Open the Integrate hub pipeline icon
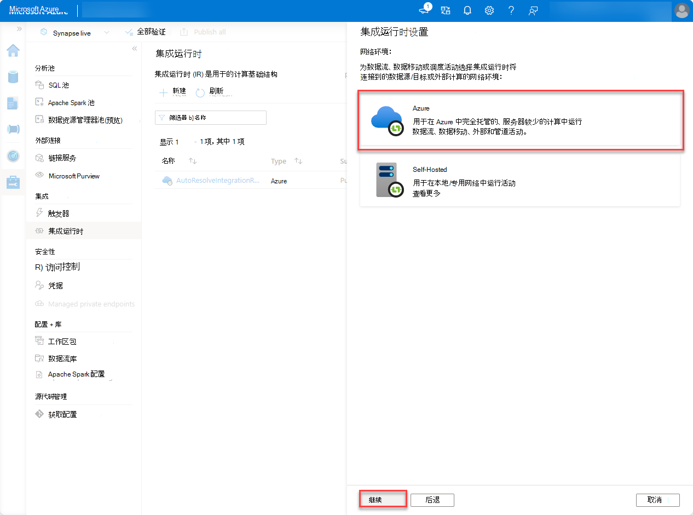The height and width of the screenshot is (515, 693). click(13, 129)
